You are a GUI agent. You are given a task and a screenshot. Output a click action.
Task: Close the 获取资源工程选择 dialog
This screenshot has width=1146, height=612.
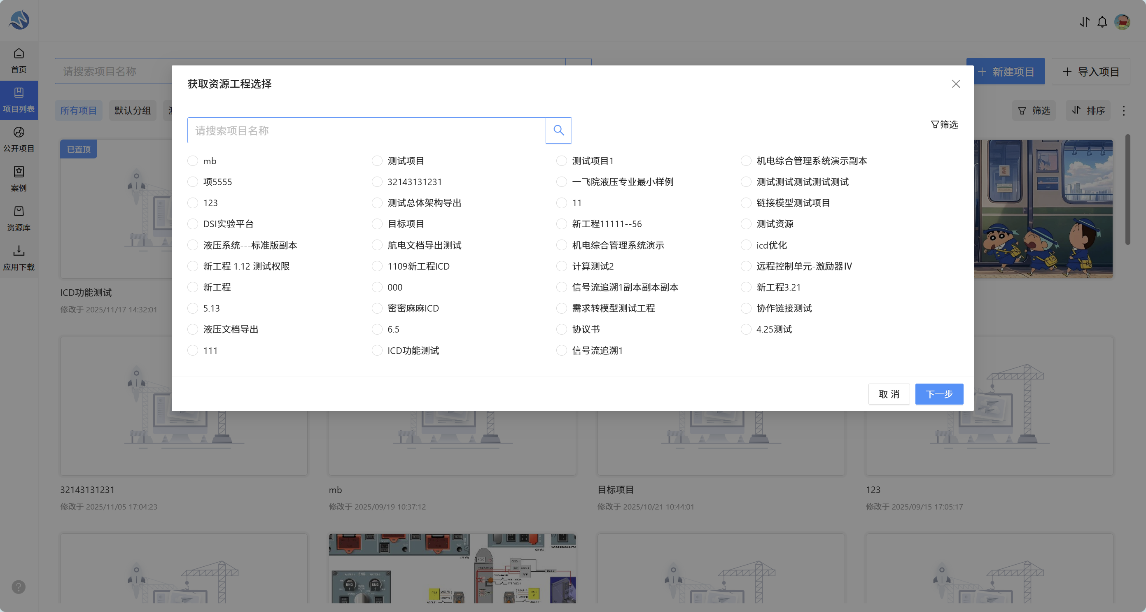[x=956, y=84]
